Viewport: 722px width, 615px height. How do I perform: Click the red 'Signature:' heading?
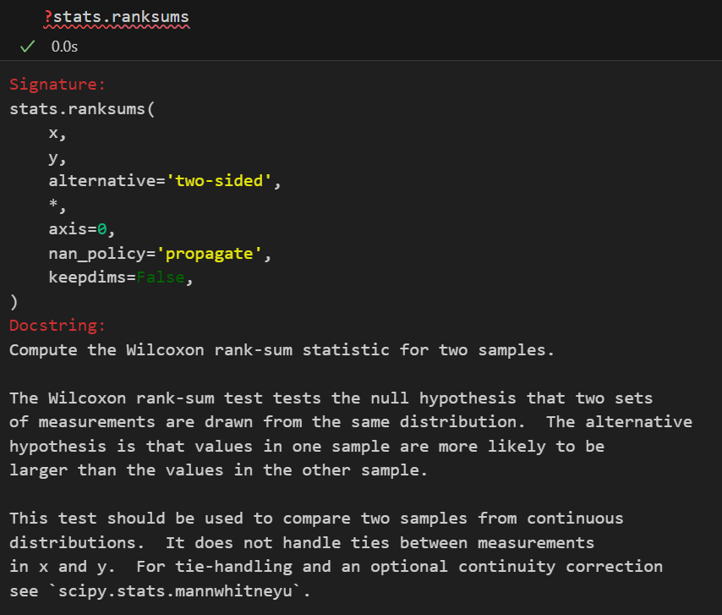(57, 85)
